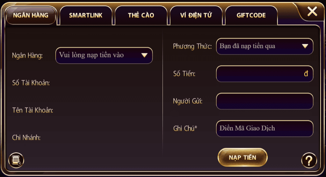Viewport: 326px width, 177px height.
Task: Close the deposit dialog with X
Action: (x=312, y=12)
